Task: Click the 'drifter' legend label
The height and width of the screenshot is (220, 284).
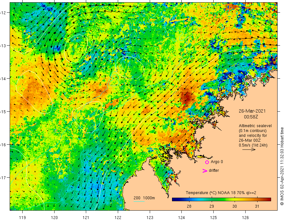Action: pos(214,170)
